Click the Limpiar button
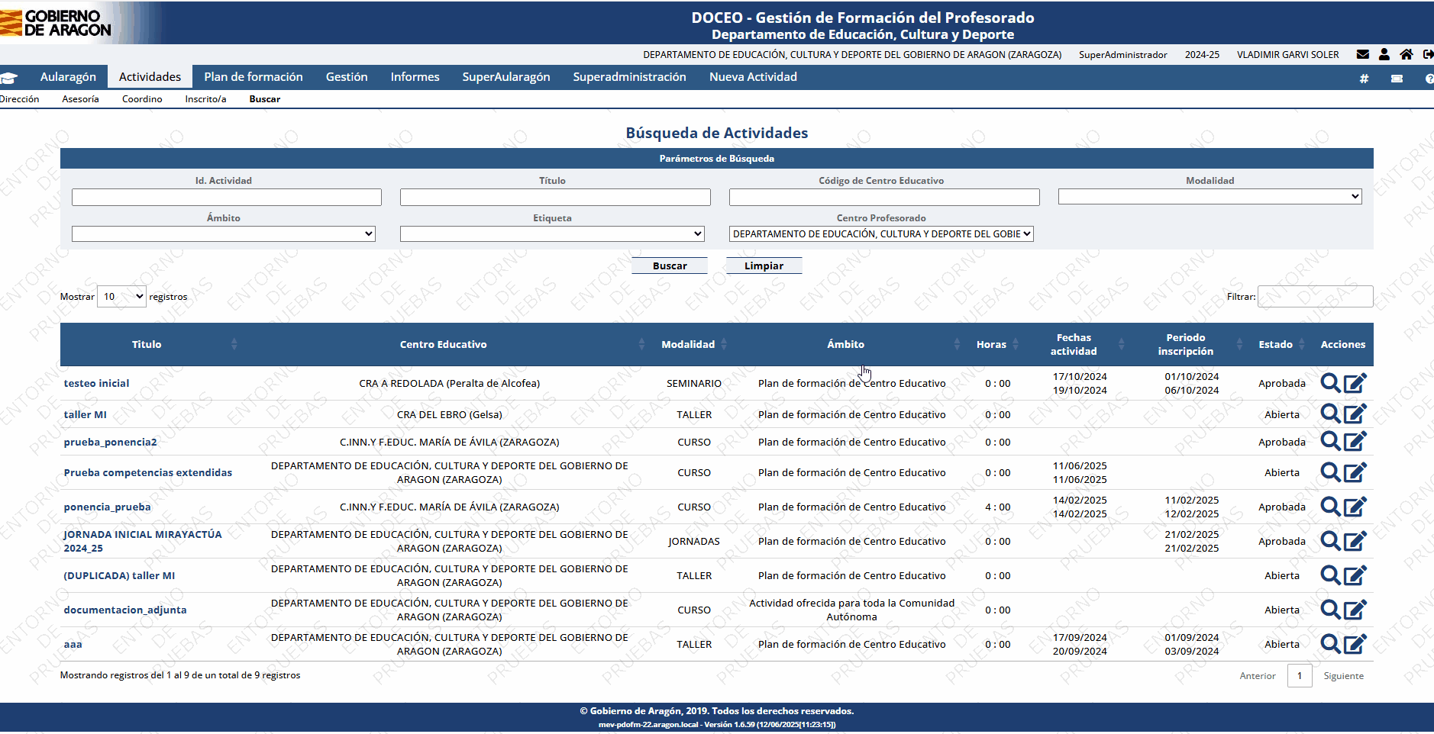The image size is (1434, 734). coord(764,266)
